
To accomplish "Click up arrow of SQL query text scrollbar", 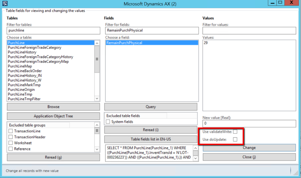I will click(x=196, y=148).
